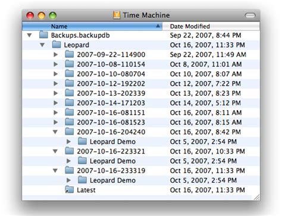
Task: Select the 2007-10-16-204240 name
Action: (x=111, y=132)
